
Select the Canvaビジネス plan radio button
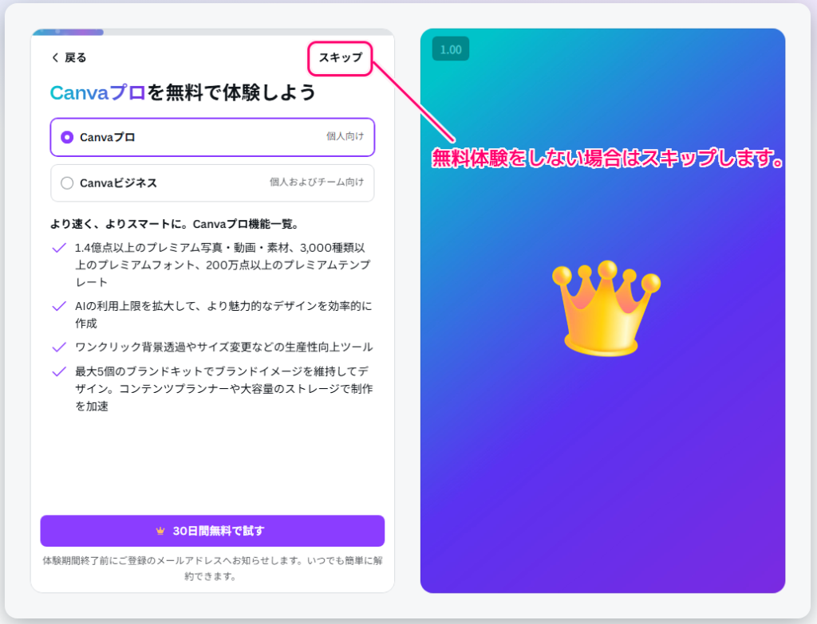[x=67, y=182]
